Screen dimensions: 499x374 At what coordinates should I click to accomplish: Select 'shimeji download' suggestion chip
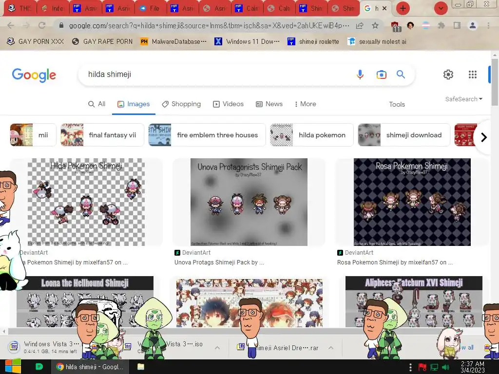click(x=404, y=135)
